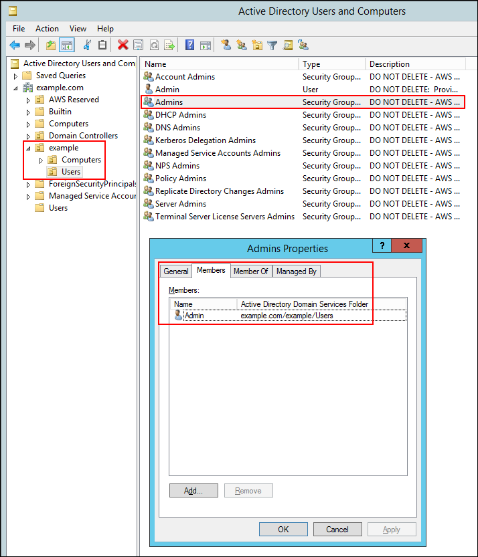Open the View menu

point(78,28)
